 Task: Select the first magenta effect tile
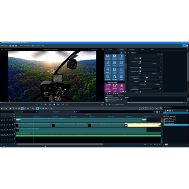[108, 86]
